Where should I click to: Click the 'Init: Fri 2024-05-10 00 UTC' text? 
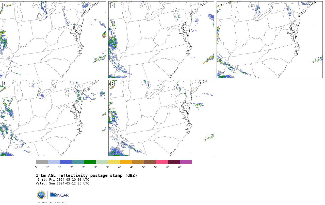pyautogui.click(x=63, y=180)
